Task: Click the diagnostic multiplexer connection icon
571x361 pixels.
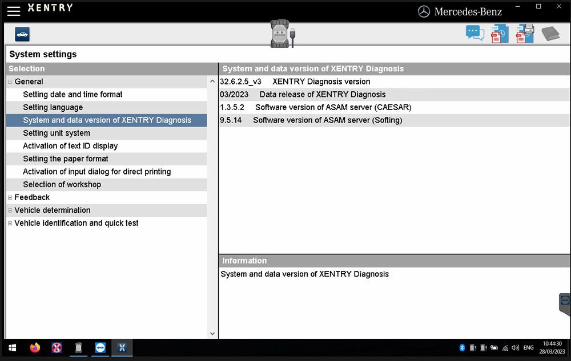Action: coord(283,34)
